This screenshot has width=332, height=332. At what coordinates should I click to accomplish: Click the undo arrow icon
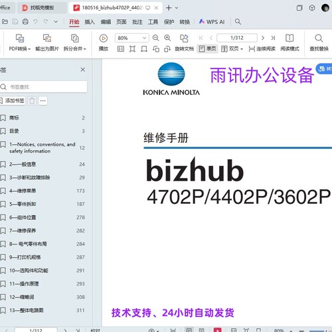(35, 22)
